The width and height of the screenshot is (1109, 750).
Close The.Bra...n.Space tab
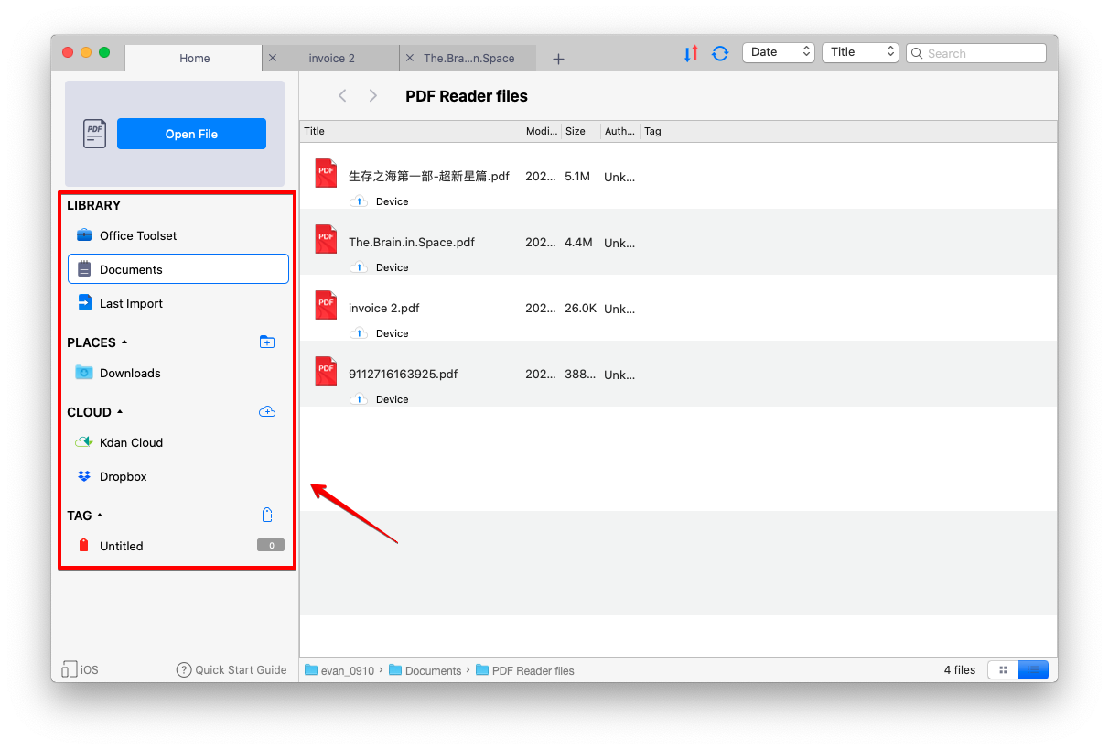pos(409,58)
